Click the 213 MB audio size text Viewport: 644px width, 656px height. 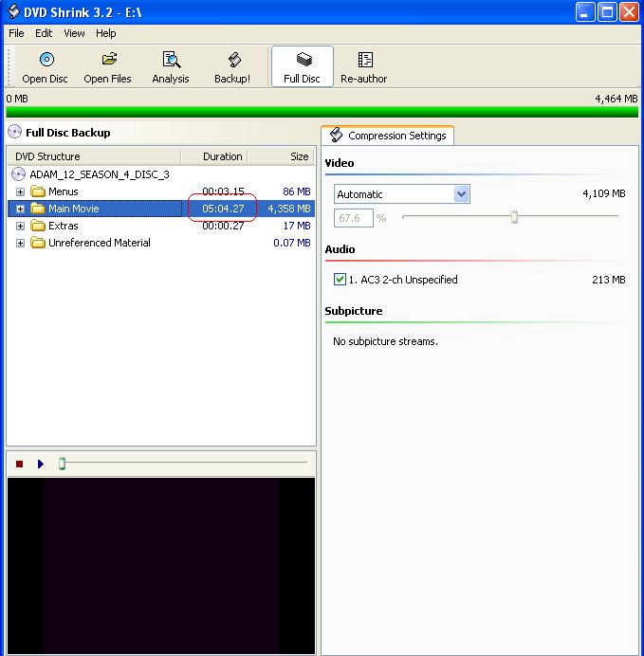tap(608, 280)
